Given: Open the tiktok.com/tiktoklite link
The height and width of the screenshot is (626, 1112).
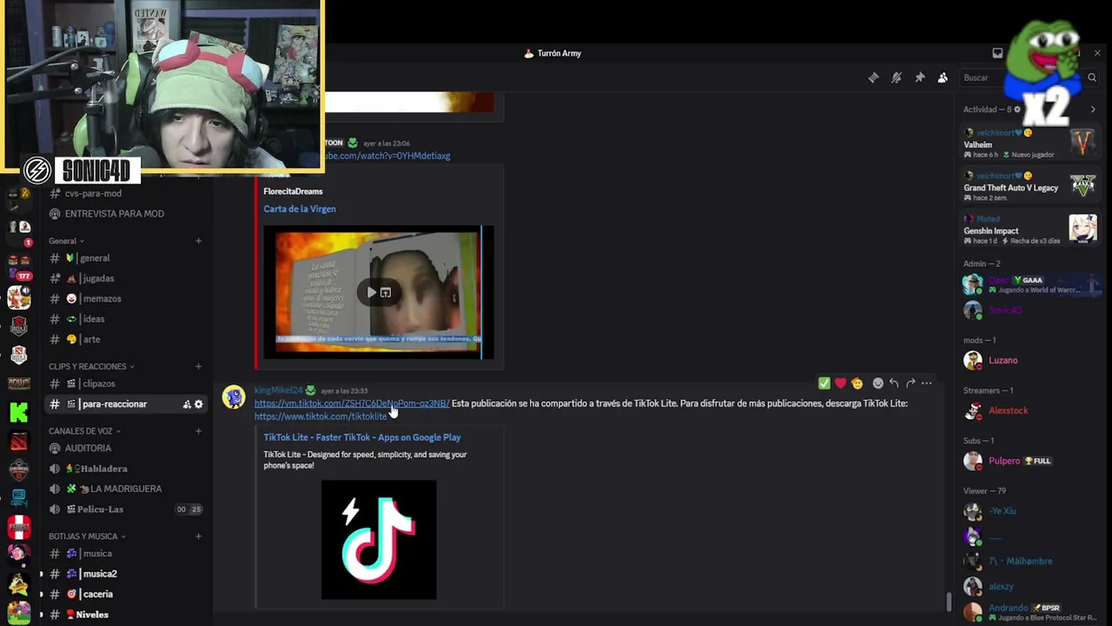Looking at the screenshot, I should 321,416.
